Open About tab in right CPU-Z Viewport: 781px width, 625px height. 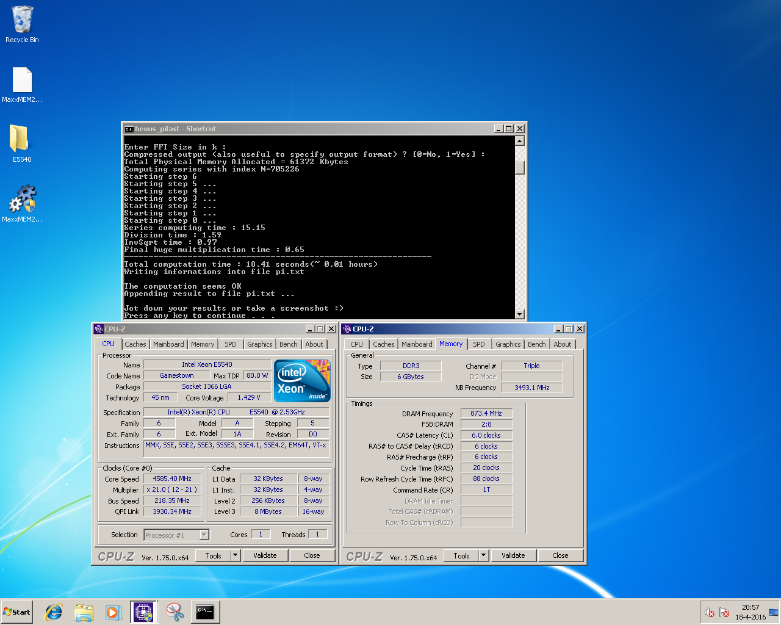click(563, 344)
